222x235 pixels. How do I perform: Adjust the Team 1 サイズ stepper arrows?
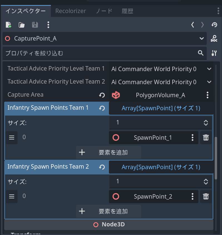pyautogui.click(x=206, y=123)
